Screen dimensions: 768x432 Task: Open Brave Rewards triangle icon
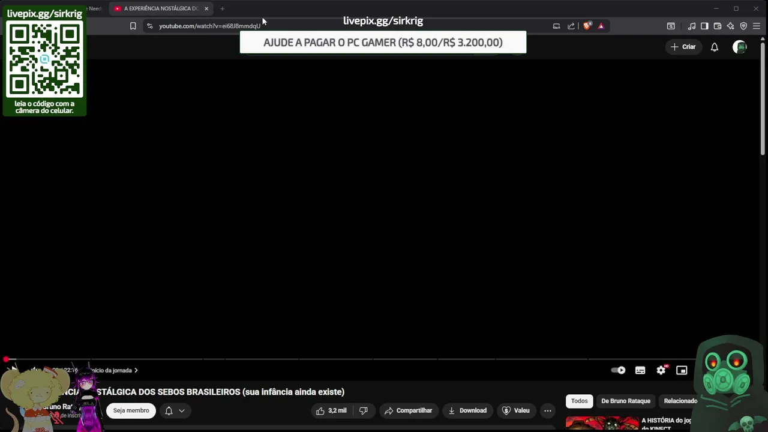point(601,26)
